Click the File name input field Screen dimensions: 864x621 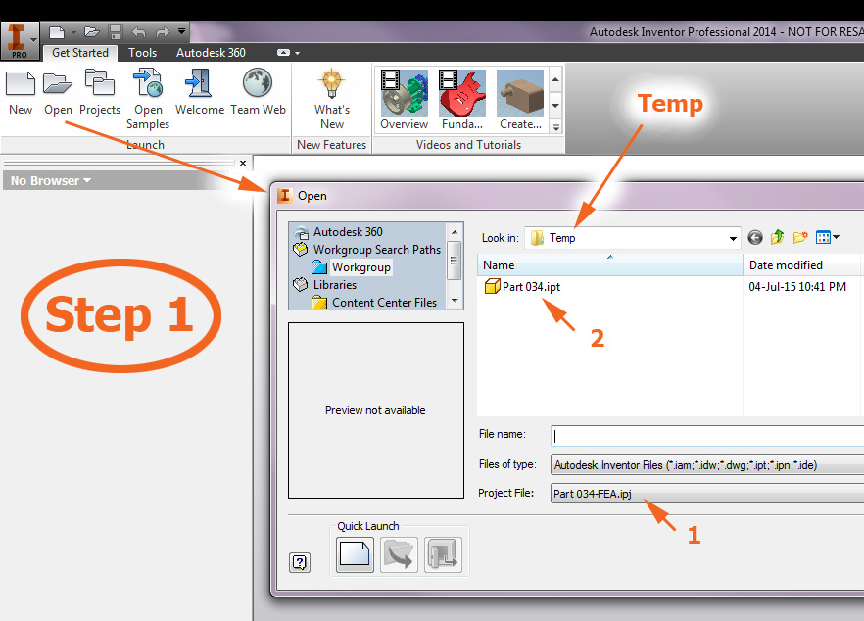click(707, 435)
